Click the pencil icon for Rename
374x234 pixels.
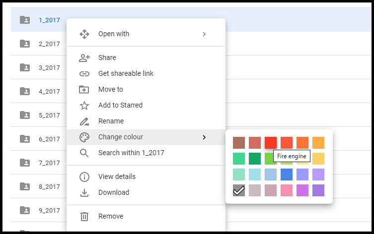coord(84,121)
